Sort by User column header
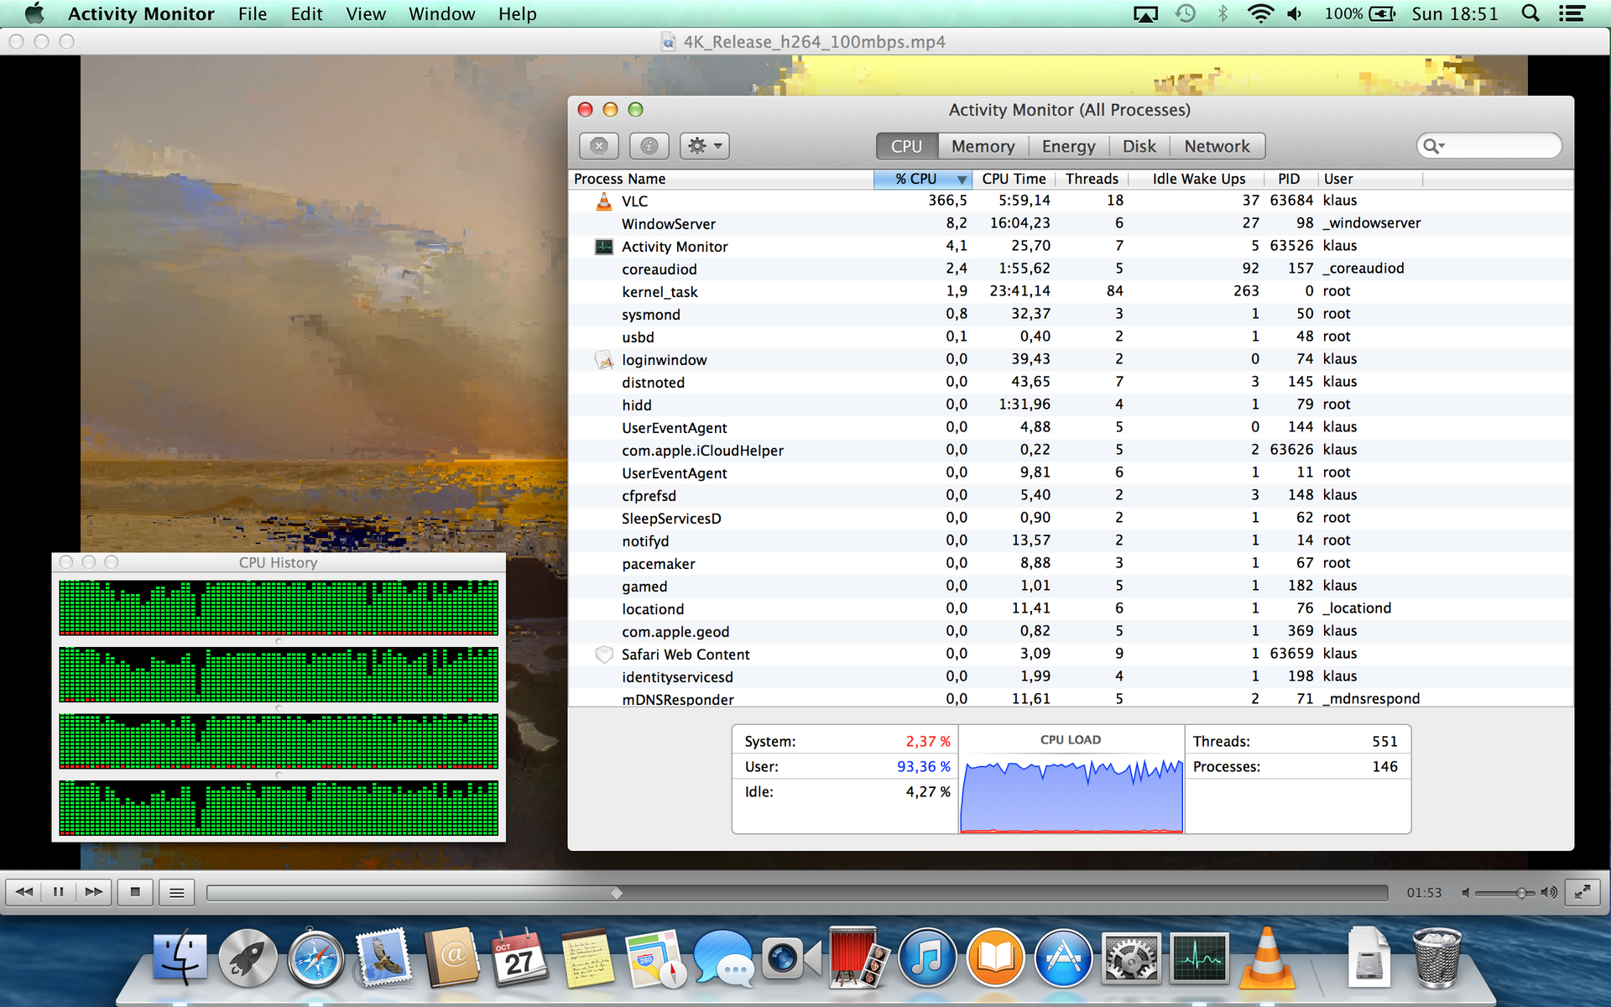 [x=1370, y=179]
